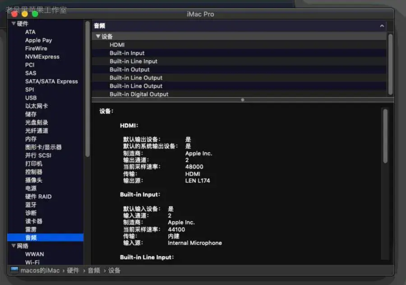Open 内存 memory entry
Screen dimensions: 406x285
coord(31,139)
